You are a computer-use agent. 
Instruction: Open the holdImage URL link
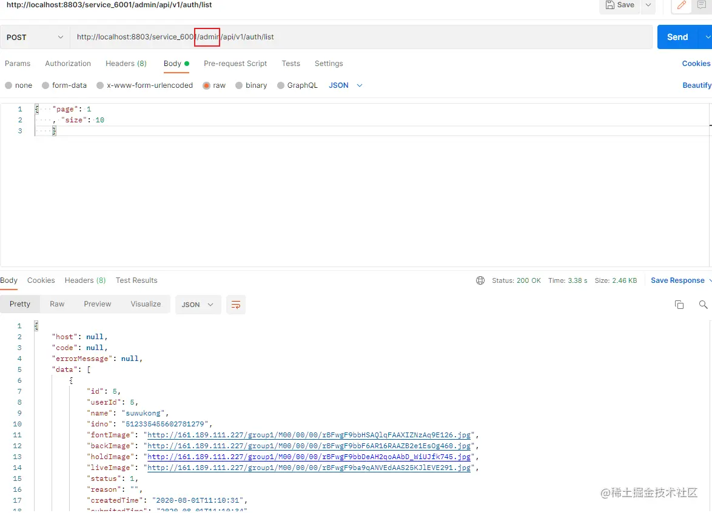point(309,457)
